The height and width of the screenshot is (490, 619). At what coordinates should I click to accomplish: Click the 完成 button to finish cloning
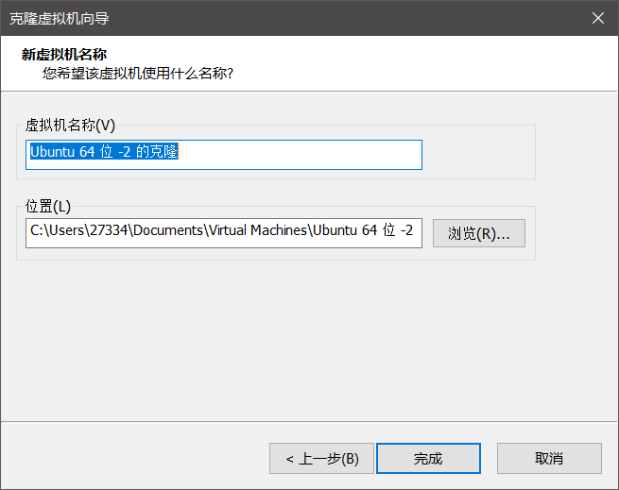click(428, 459)
